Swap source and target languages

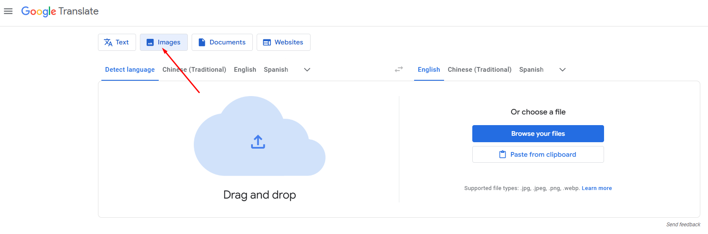point(399,69)
